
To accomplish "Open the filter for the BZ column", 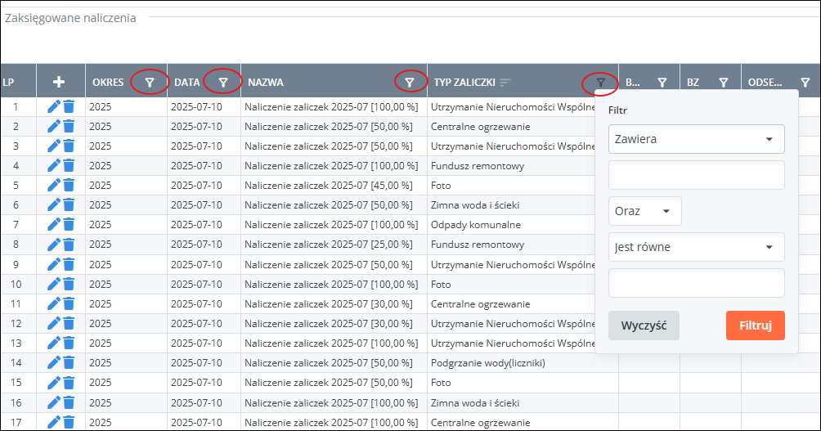I will tap(723, 82).
